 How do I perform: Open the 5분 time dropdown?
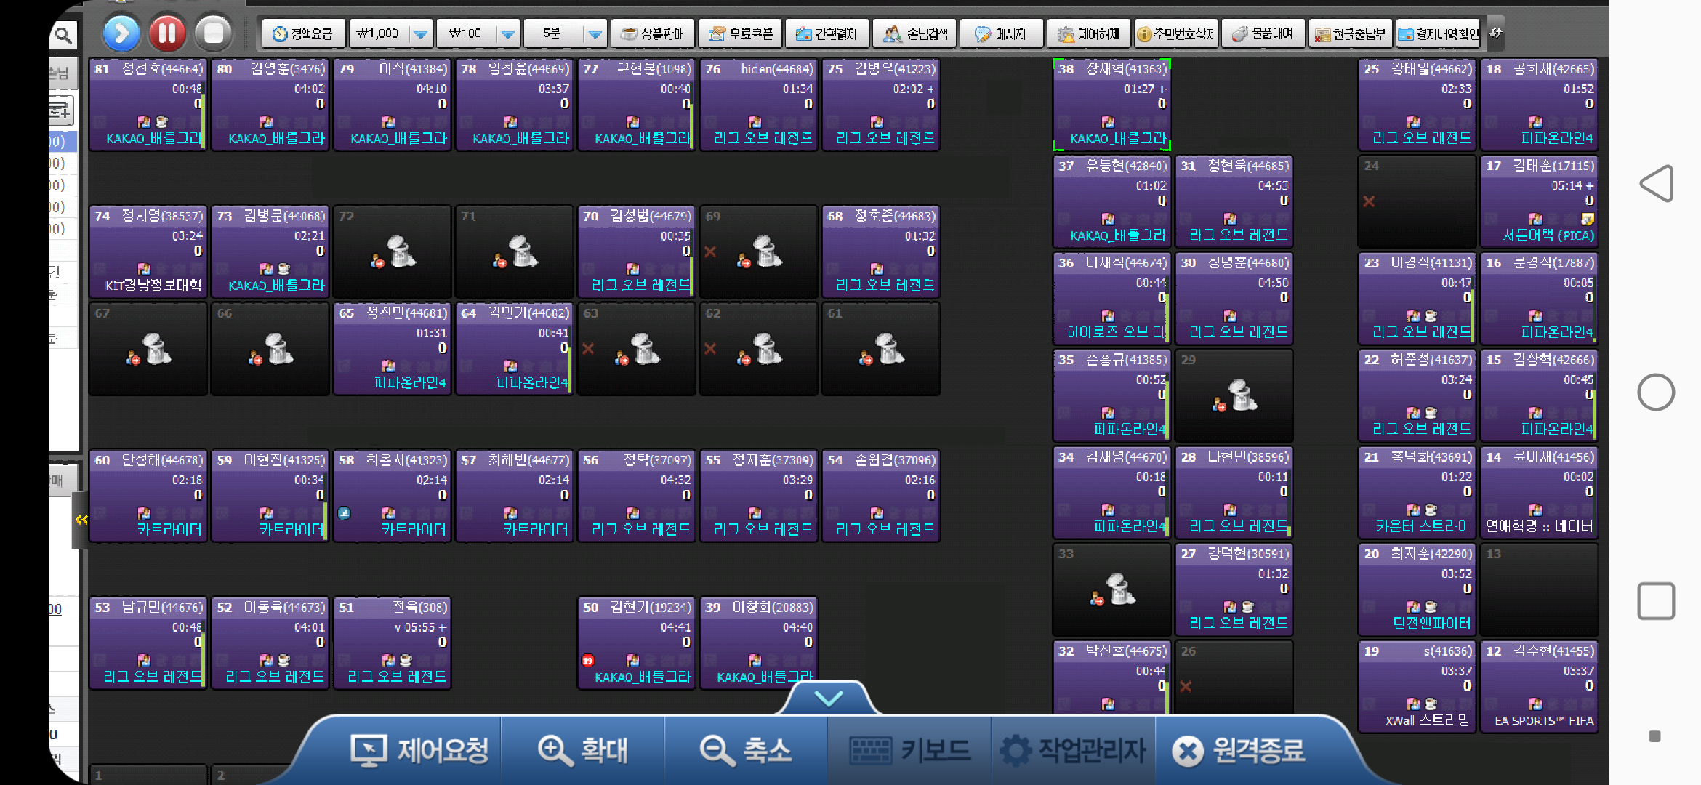(x=595, y=33)
